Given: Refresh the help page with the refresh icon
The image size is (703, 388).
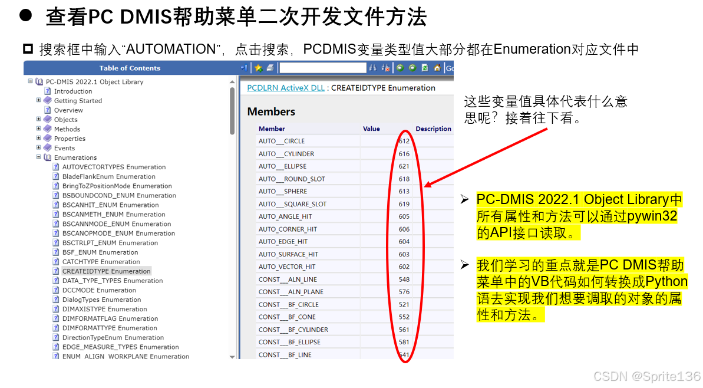Looking at the screenshot, I should [425, 67].
